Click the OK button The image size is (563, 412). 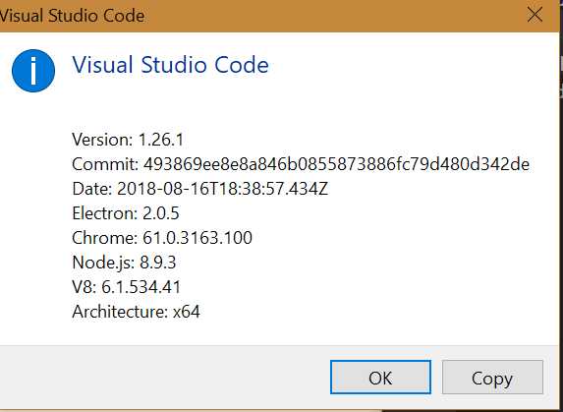tap(380, 378)
